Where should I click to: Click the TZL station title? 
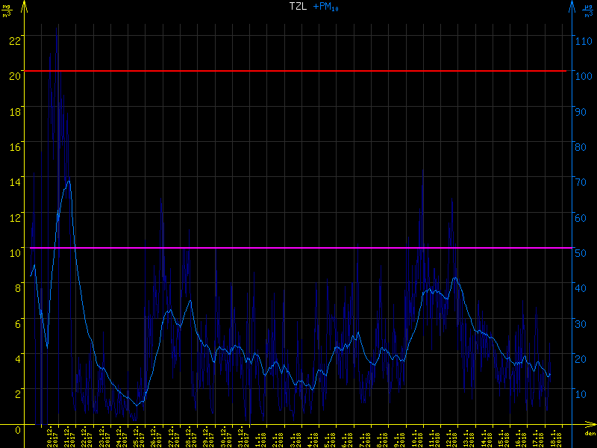(x=298, y=7)
